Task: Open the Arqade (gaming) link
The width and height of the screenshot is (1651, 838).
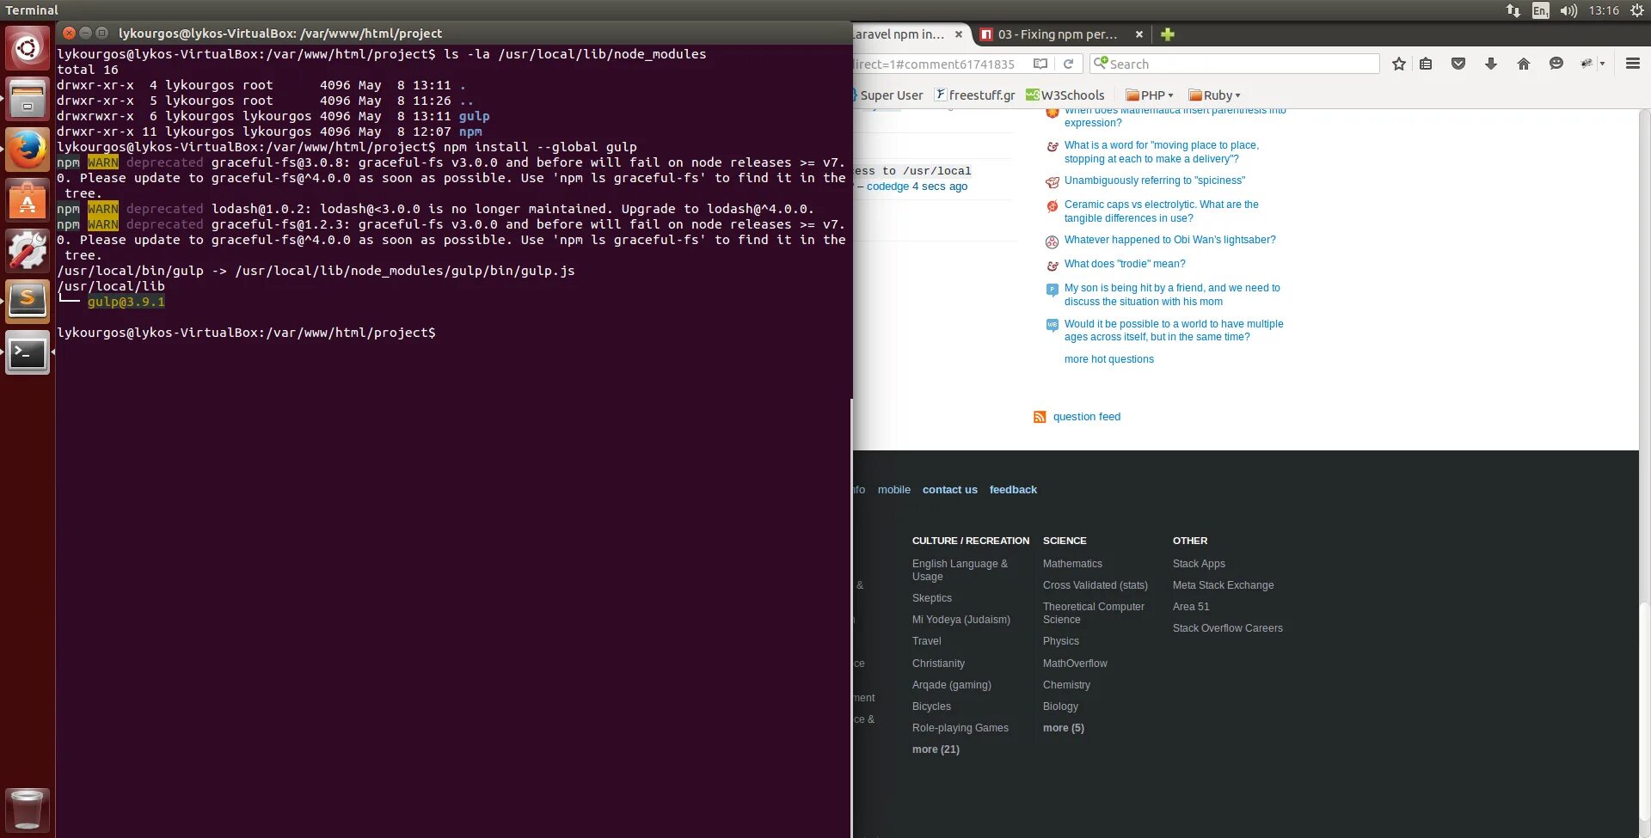Action: (951, 685)
